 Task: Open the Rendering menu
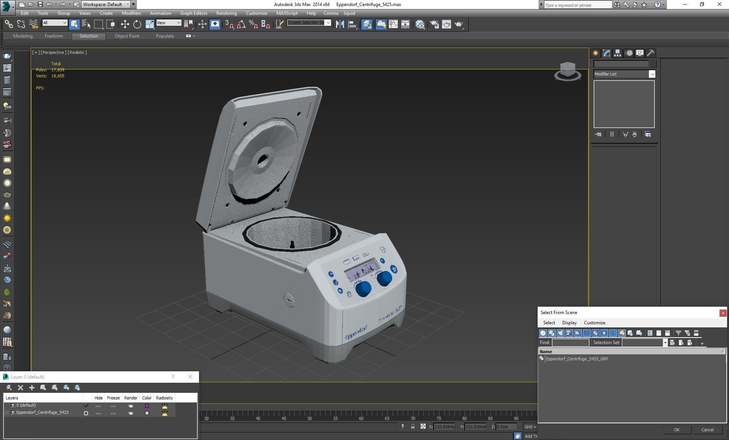point(226,13)
